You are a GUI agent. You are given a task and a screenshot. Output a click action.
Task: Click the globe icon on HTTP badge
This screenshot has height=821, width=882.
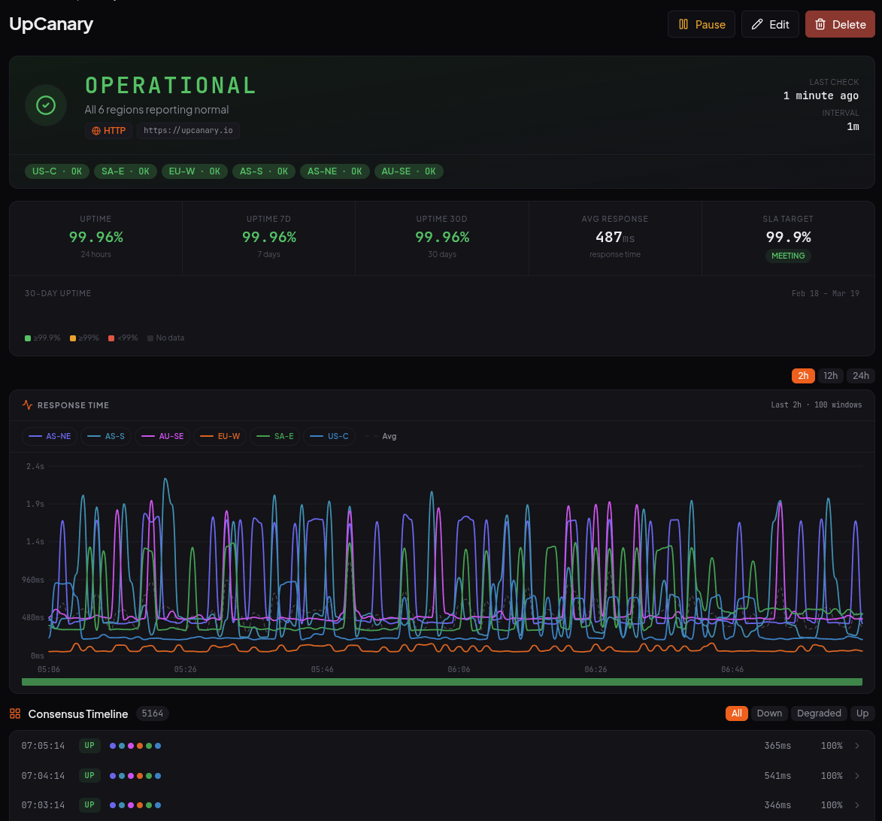point(96,131)
